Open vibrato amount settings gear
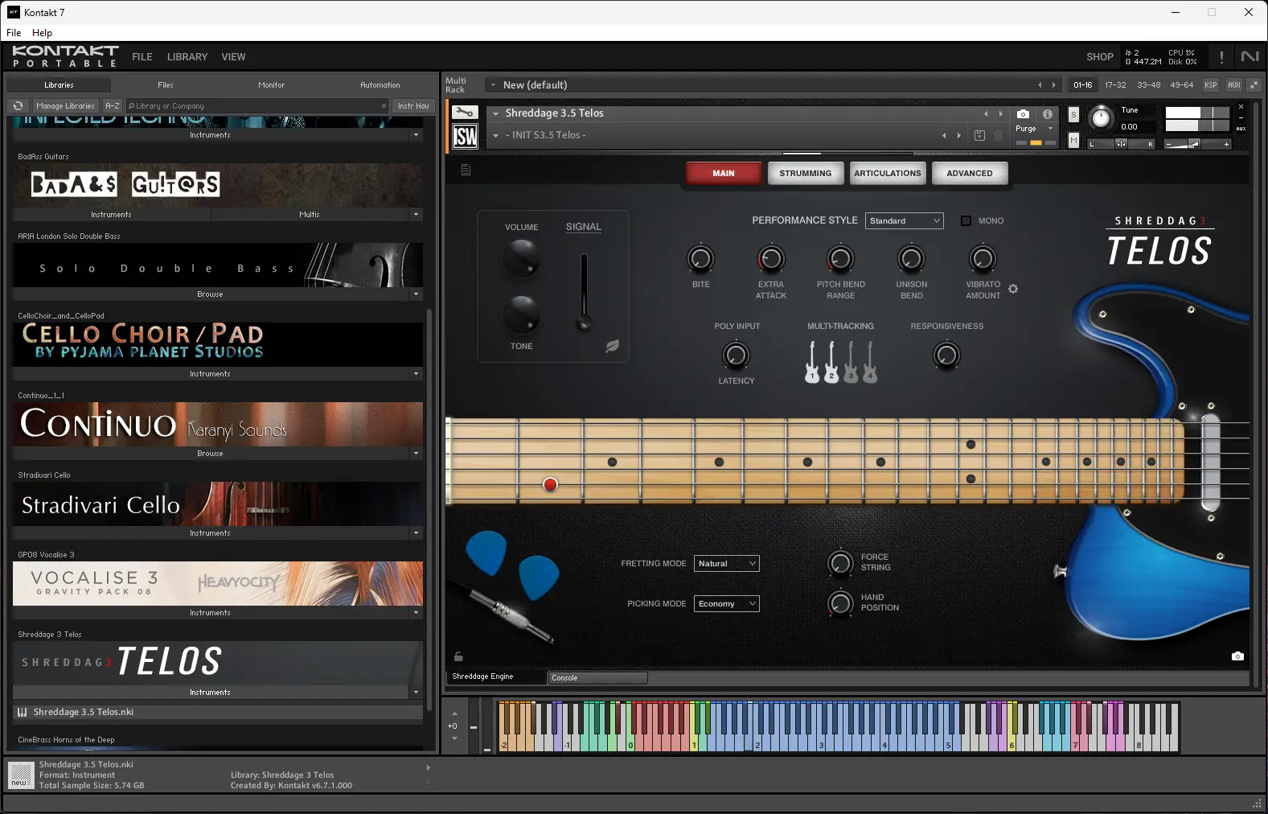1268x814 pixels. 1013,289
